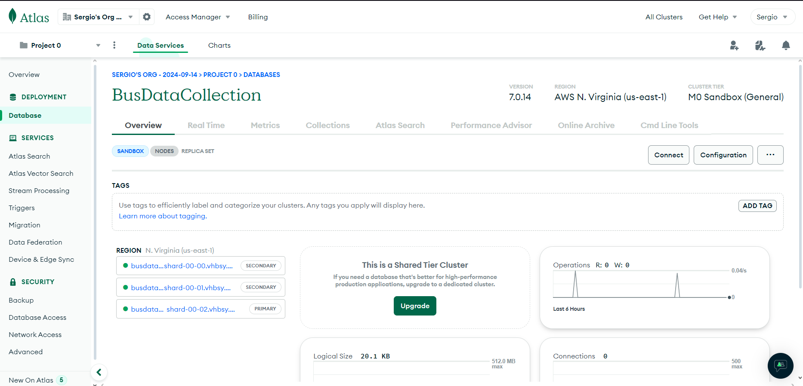The width and height of the screenshot is (803, 386).
Task: Open All Clusters view
Action: (664, 17)
